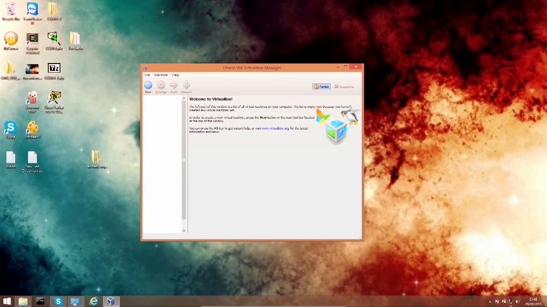Open File Explorer from the taskbar

tap(23, 301)
